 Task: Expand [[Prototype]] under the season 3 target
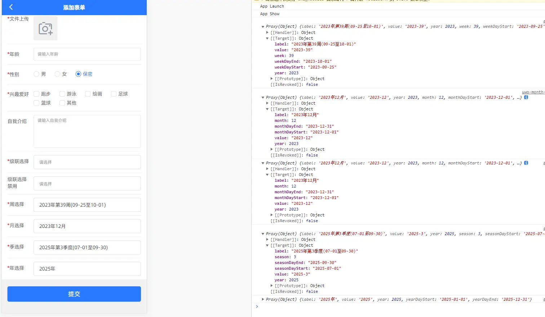pyautogui.click(x=272, y=286)
